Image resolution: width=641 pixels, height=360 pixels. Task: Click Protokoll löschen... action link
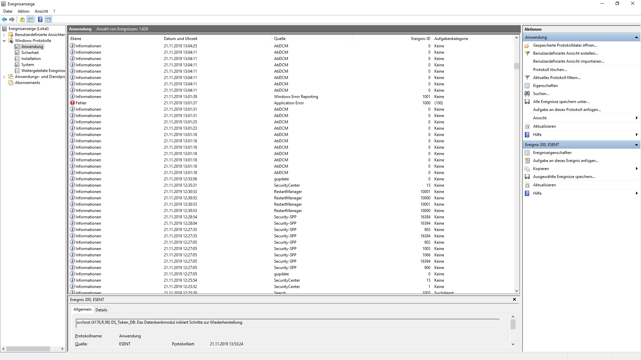[x=550, y=70]
